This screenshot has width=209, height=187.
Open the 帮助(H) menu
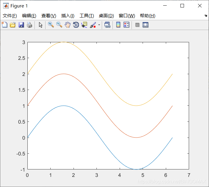148,16
